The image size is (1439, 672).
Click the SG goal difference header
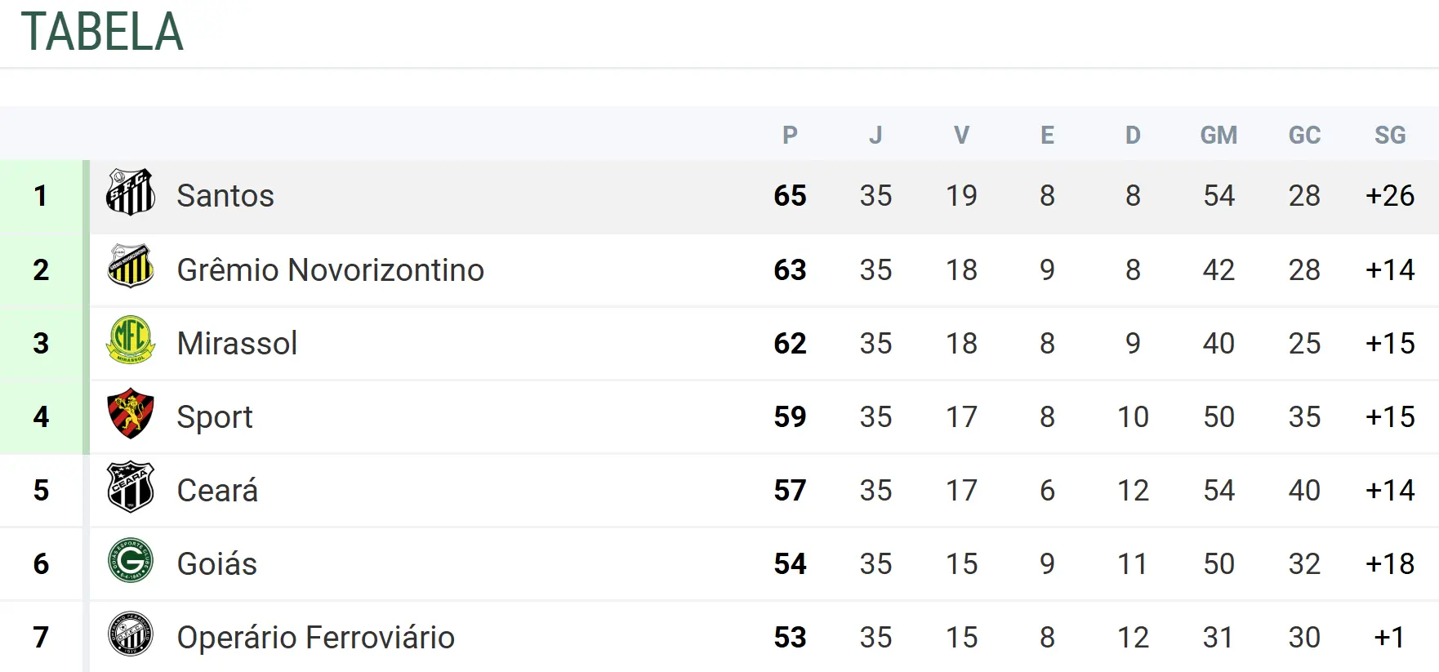point(1390,135)
